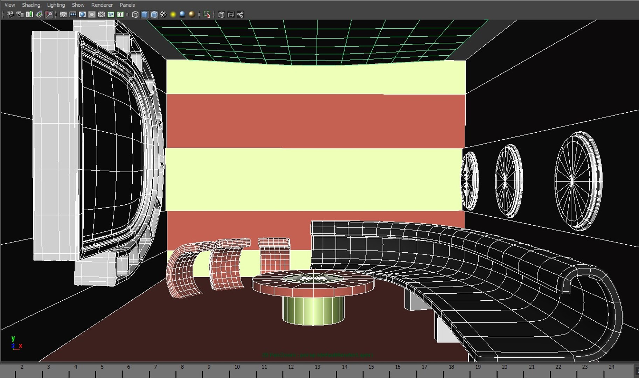Toggle viewport grid display button

tap(63, 14)
